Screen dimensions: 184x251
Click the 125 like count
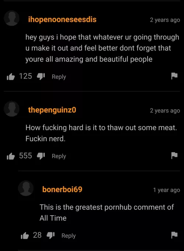point(26,76)
